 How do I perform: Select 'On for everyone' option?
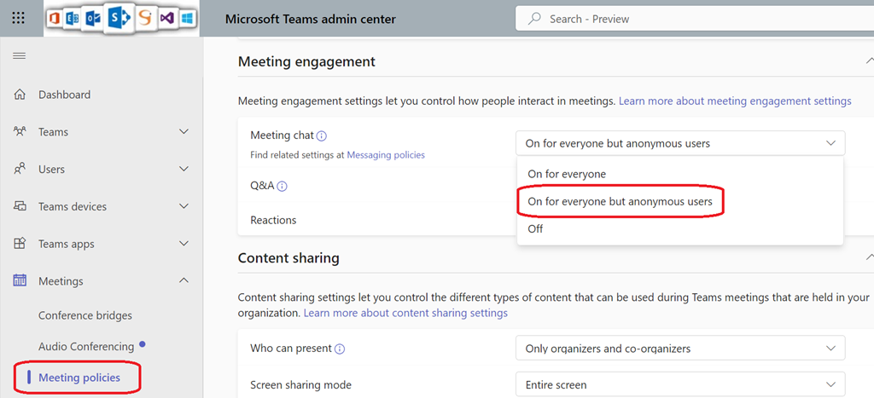(x=567, y=174)
